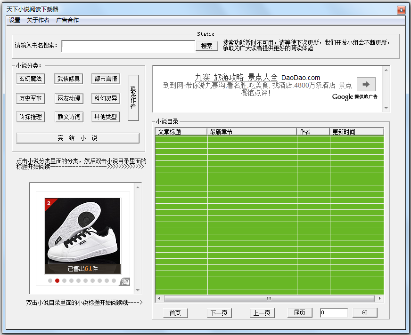The width and height of the screenshot is (411, 335).
Task: Select the 玄幻魔法 category
Action: [x=30, y=79]
